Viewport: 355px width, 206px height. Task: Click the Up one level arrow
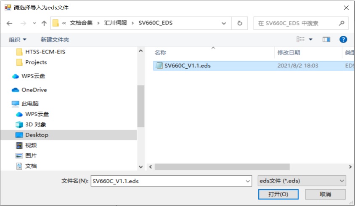coord(44,23)
